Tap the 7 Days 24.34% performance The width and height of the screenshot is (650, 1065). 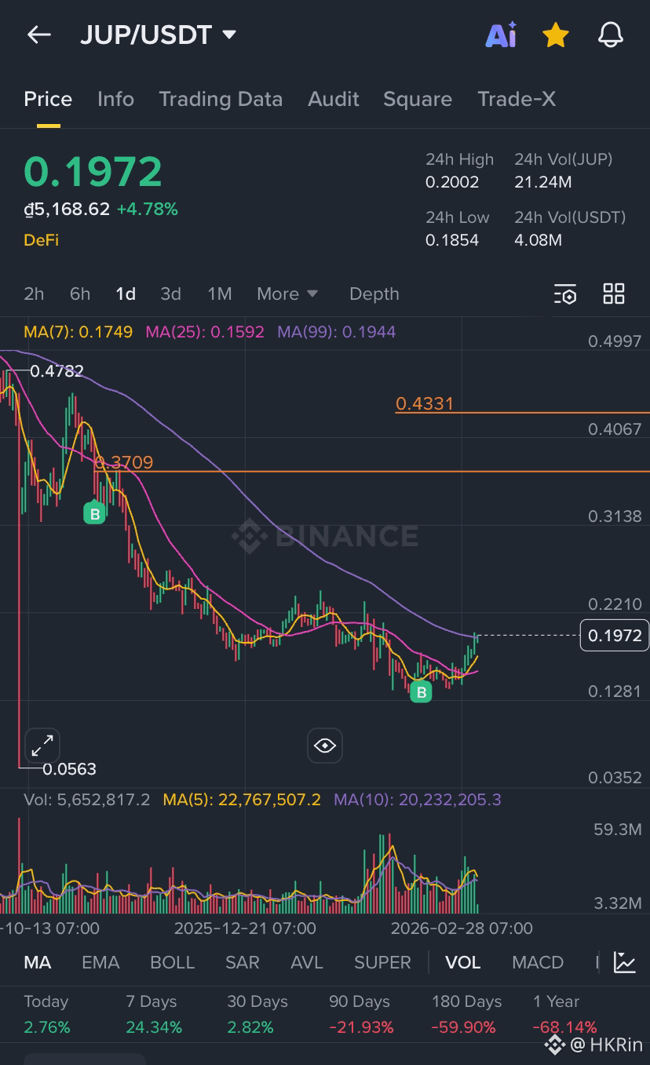click(154, 1014)
